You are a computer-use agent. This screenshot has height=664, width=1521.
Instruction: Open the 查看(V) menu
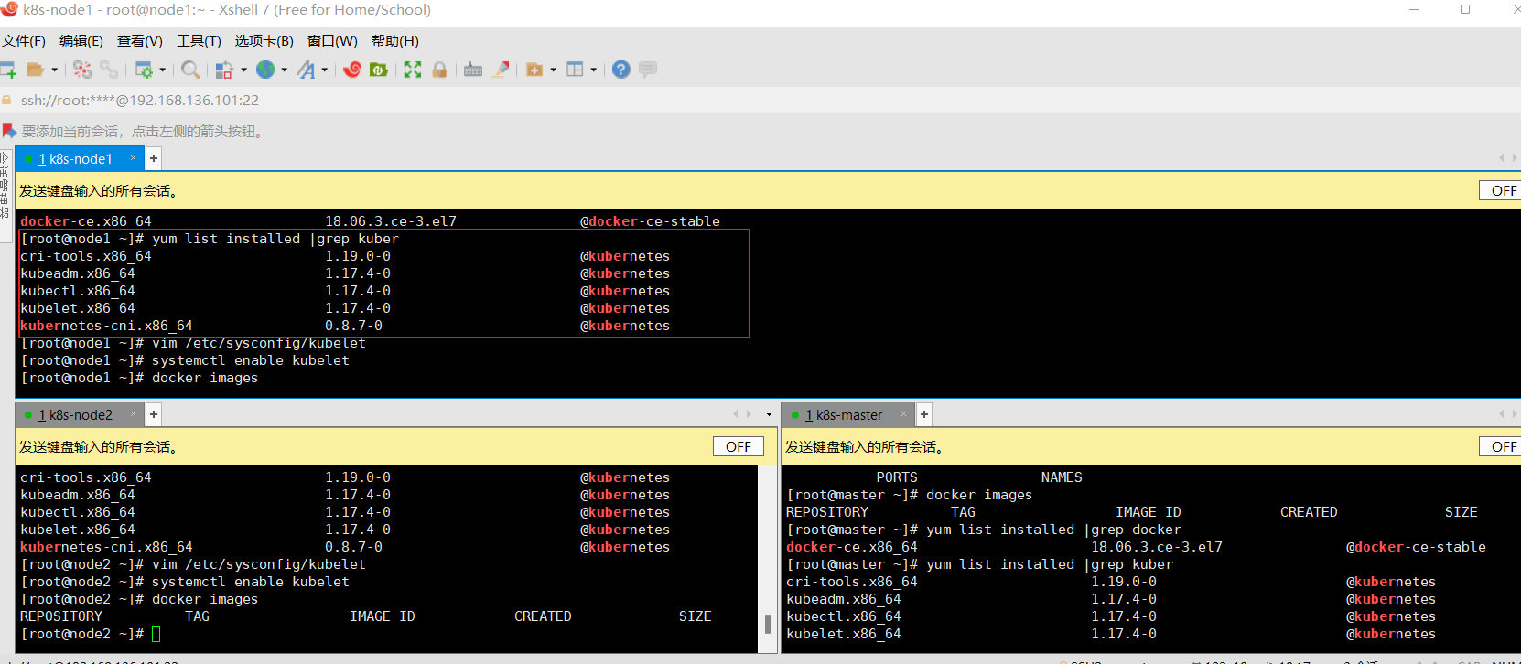click(140, 41)
